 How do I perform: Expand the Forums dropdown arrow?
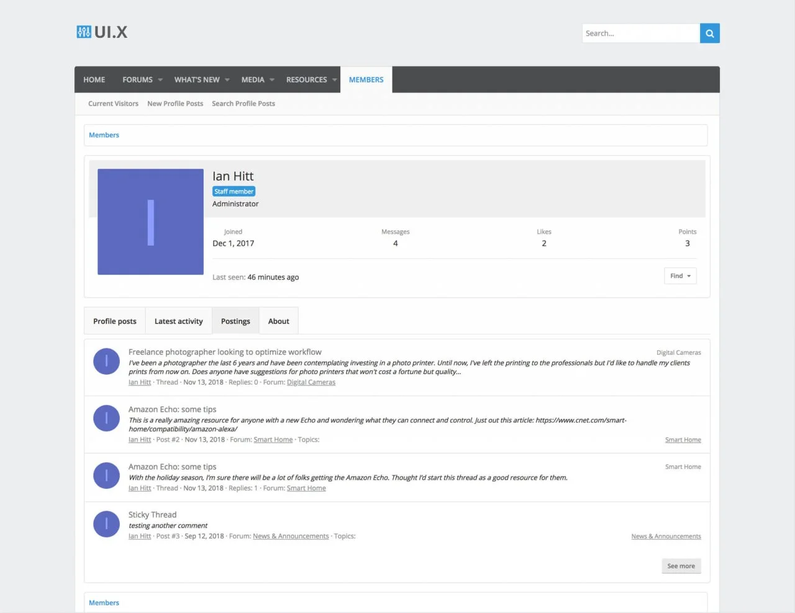(160, 80)
